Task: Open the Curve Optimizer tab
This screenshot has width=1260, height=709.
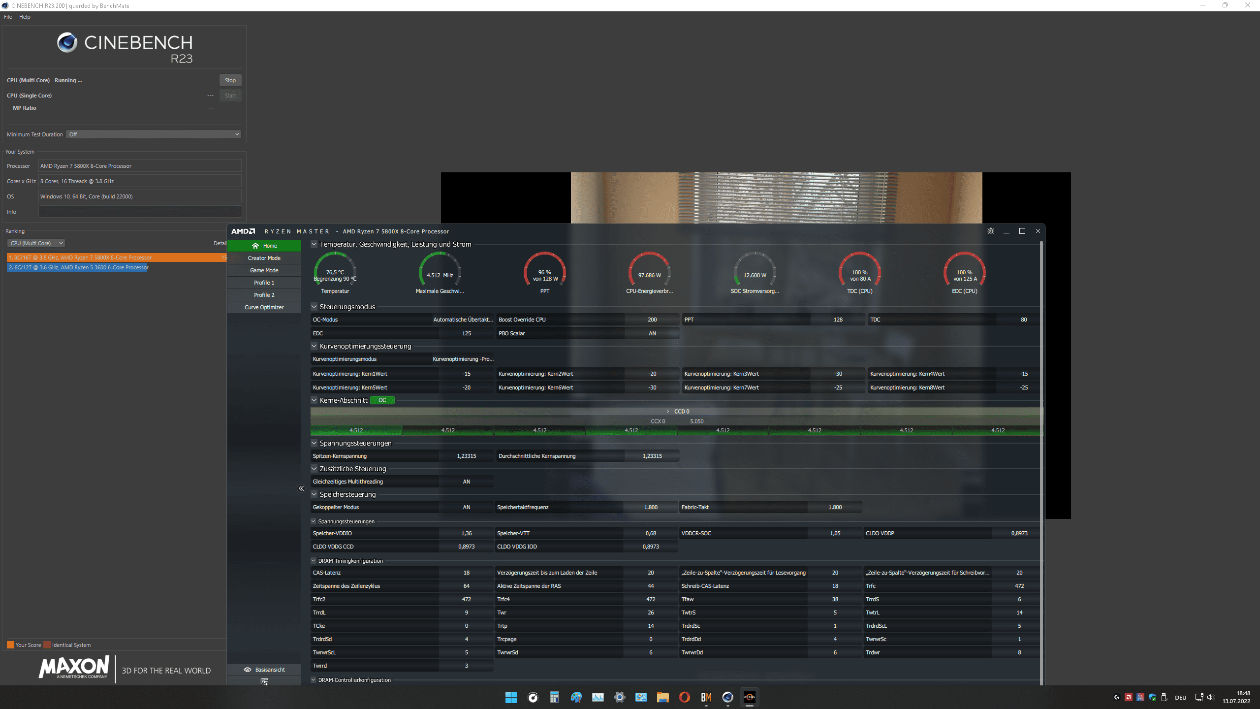Action: 264,307
